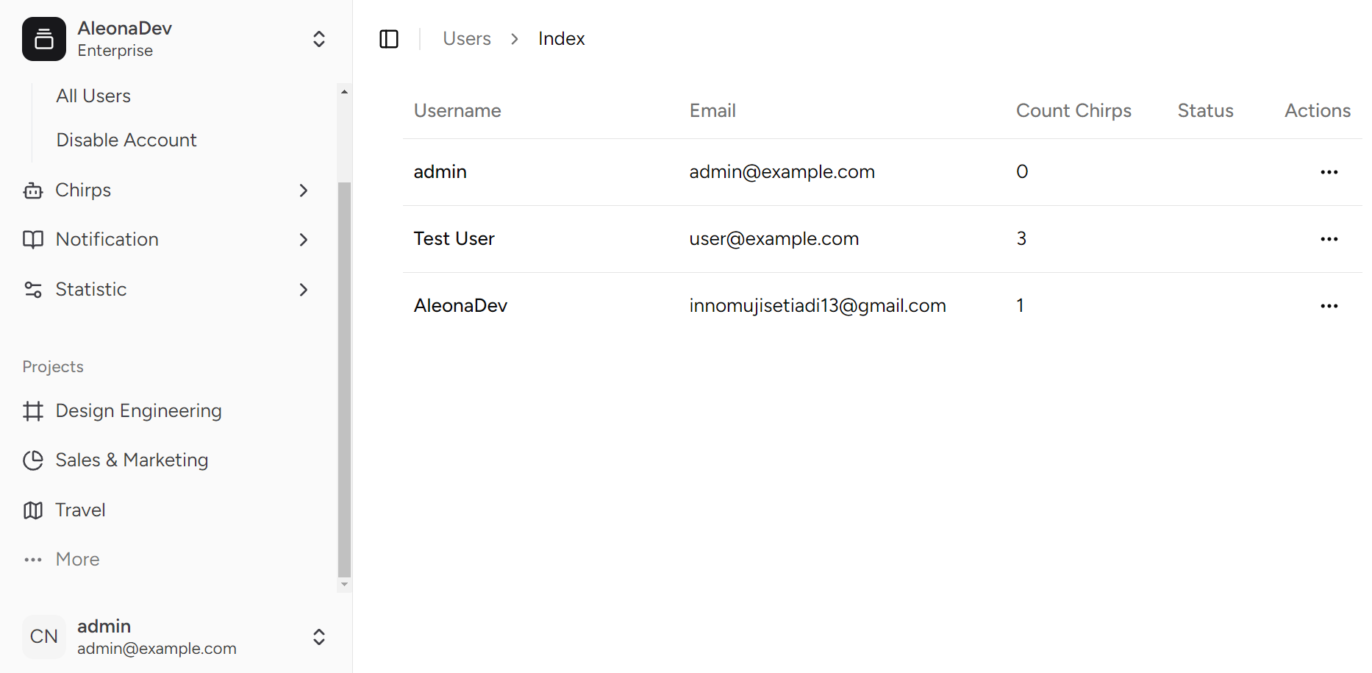Screen dimensions: 1372x673
Task: Click the Design Engineering frame icon
Action: pos(33,411)
